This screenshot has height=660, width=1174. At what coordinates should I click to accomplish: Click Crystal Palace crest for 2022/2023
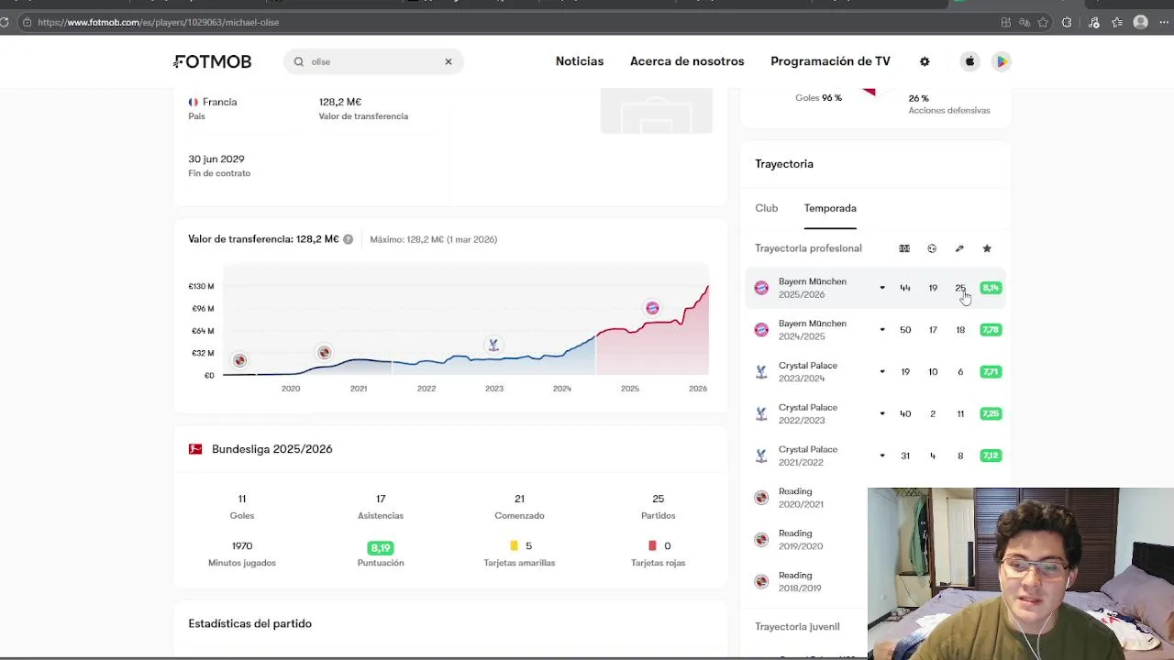(761, 413)
